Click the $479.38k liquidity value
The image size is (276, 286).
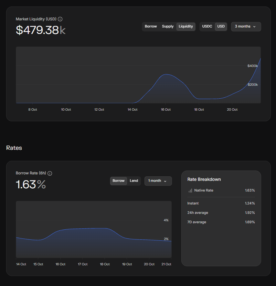tap(41, 30)
